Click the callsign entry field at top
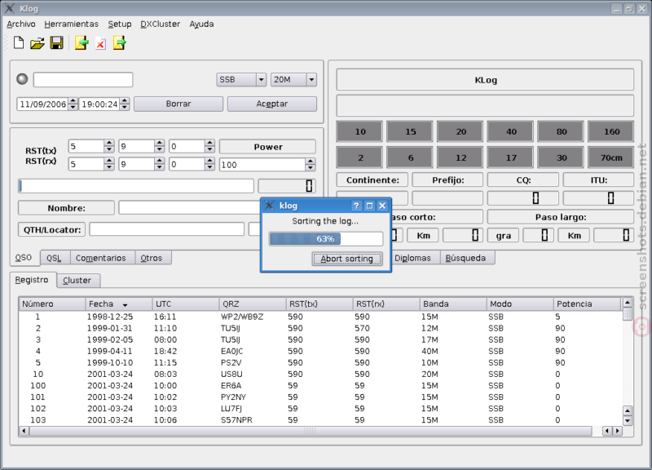This screenshot has height=470, width=652. point(83,79)
